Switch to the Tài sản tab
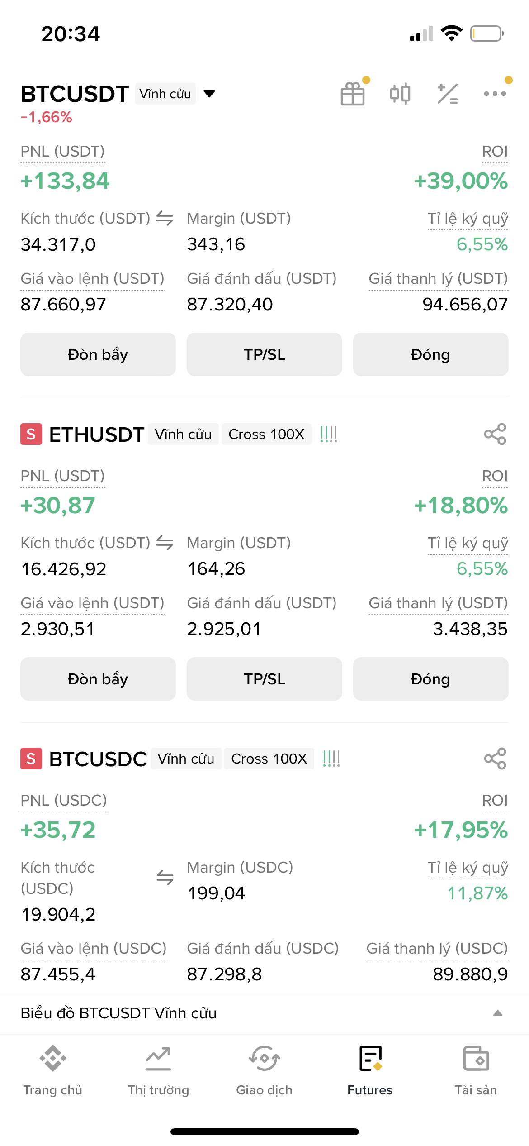 tap(476, 1070)
